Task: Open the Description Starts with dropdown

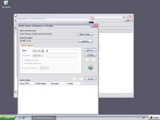Action: pos(43,55)
